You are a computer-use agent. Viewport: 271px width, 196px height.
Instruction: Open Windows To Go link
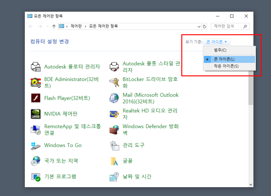coord(63,145)
